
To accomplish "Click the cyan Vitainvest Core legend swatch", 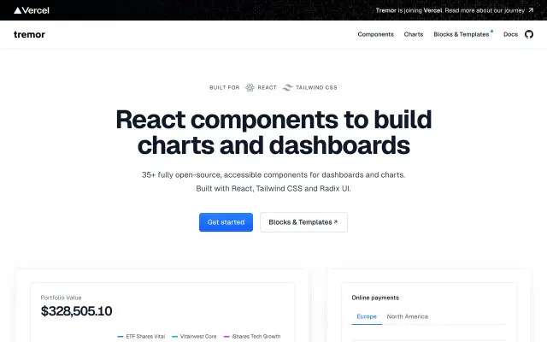I will point(174,337).
